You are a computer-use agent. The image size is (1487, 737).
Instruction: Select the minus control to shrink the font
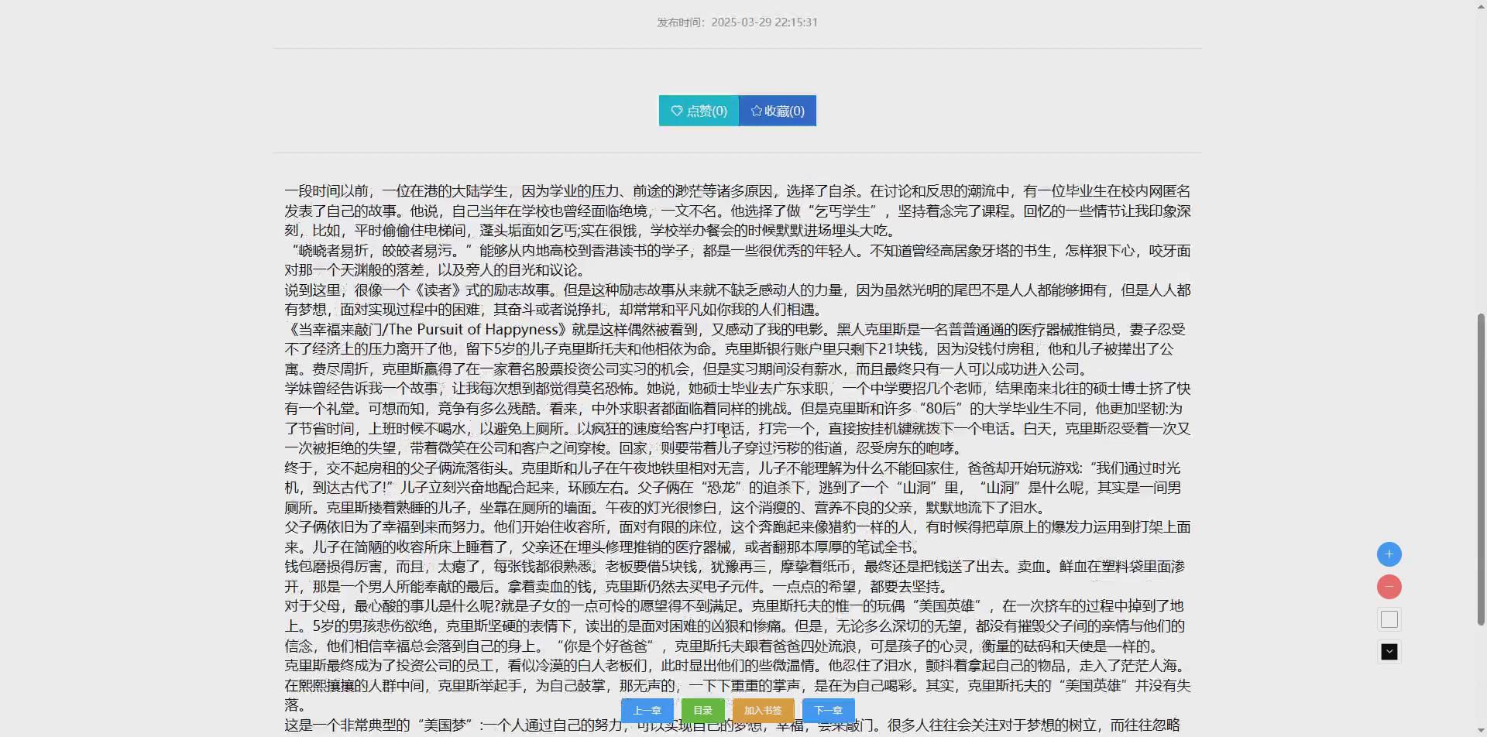point(1389,586)
